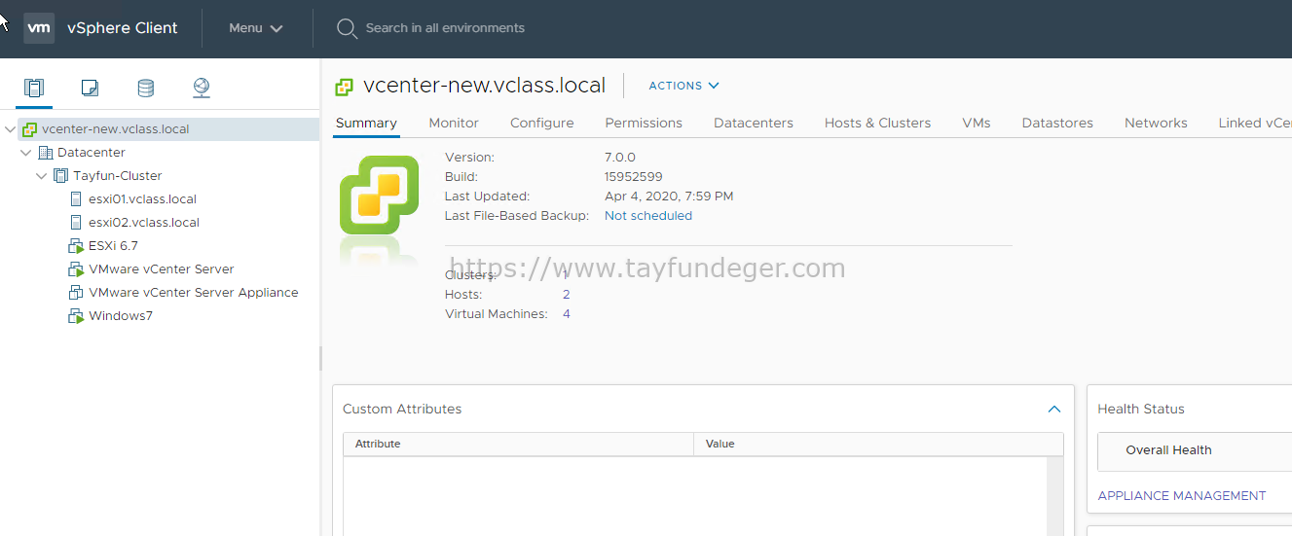Viewport: 1292px width, 536px height.
Task: Click the VM icon next to ESXi 6.7
Action: pyautogui.click(x=76, y=246)
